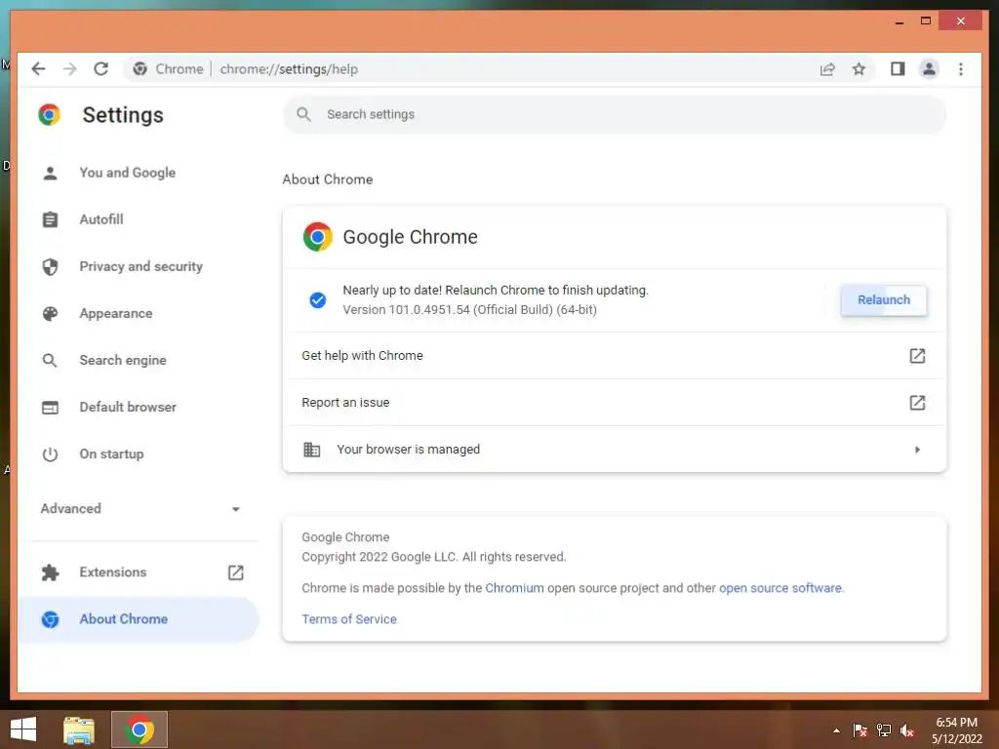The image size is (999, 749).
Task: Click the person icon for You and Google
Action: click(x=50, y=173)
